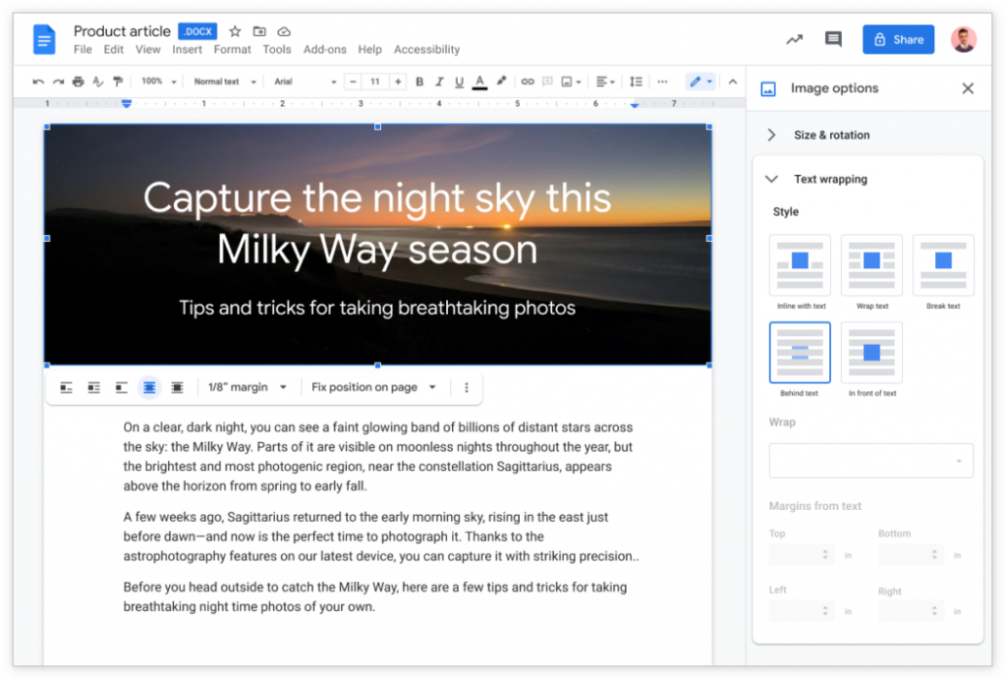Select In front of text wrapping
The width and height of the screenshot is (1006, 680).
click(871, 353)
